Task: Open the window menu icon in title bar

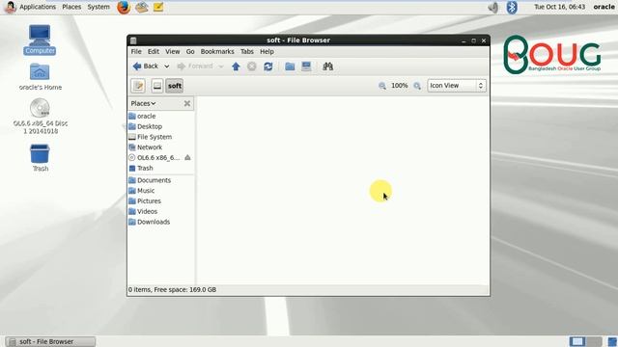Action: (133, 40)
